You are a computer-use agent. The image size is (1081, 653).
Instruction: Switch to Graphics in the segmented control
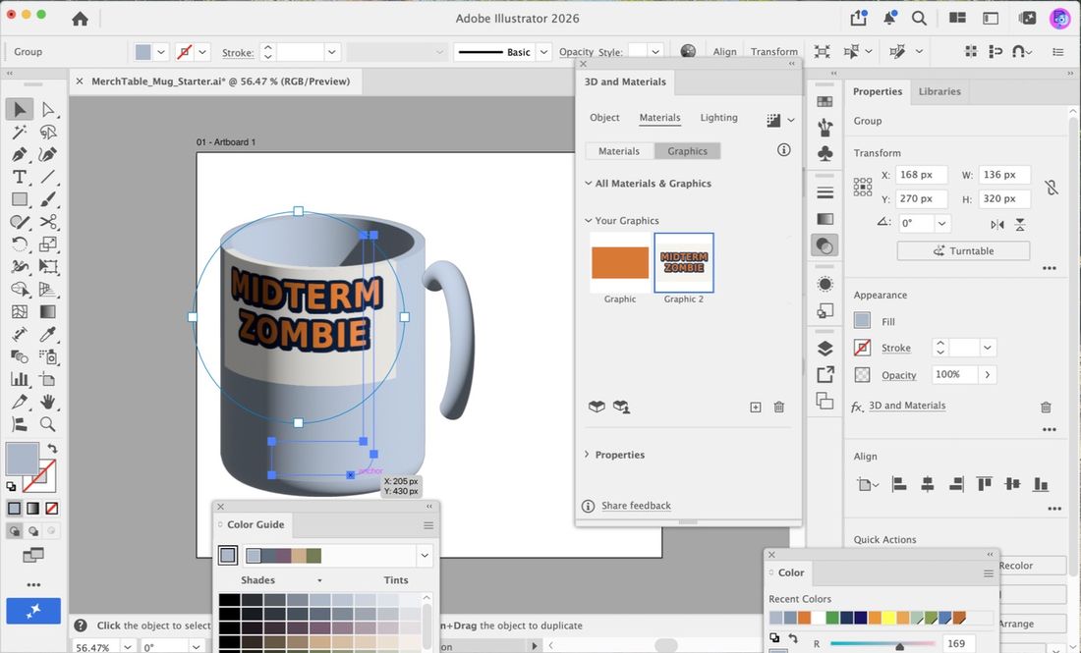[x=687, y=151]
